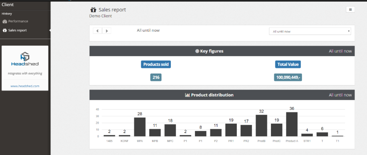Click the ProdB bar in chart

[261, 125]
